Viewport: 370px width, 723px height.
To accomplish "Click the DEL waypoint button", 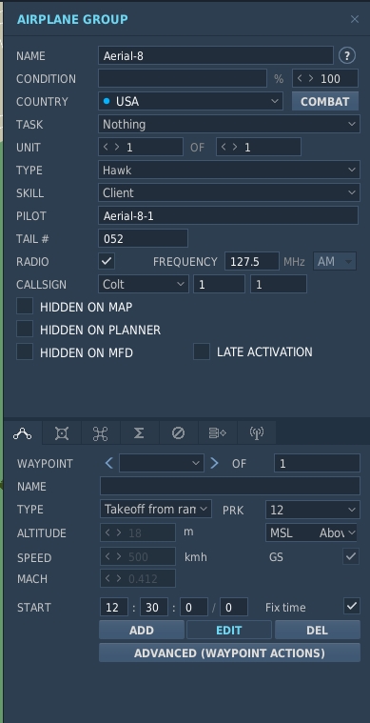I will 318,630.
